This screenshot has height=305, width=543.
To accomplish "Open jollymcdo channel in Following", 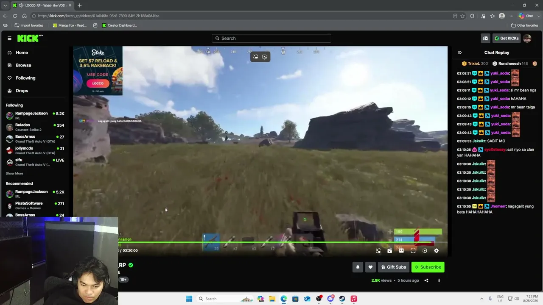I will tap(35, 150).
